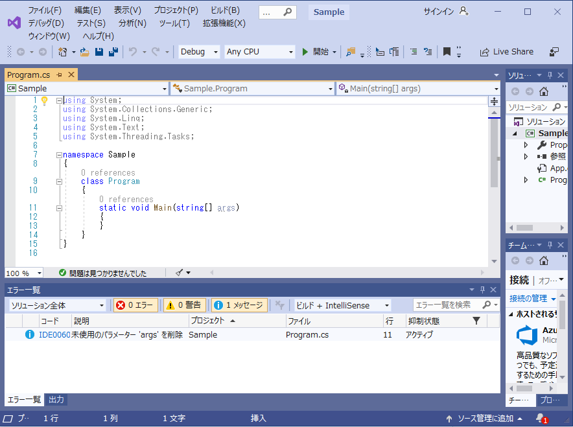Pin the Program.cs tab
Viewport: 573px width, 427px height.
click(59, 75)
